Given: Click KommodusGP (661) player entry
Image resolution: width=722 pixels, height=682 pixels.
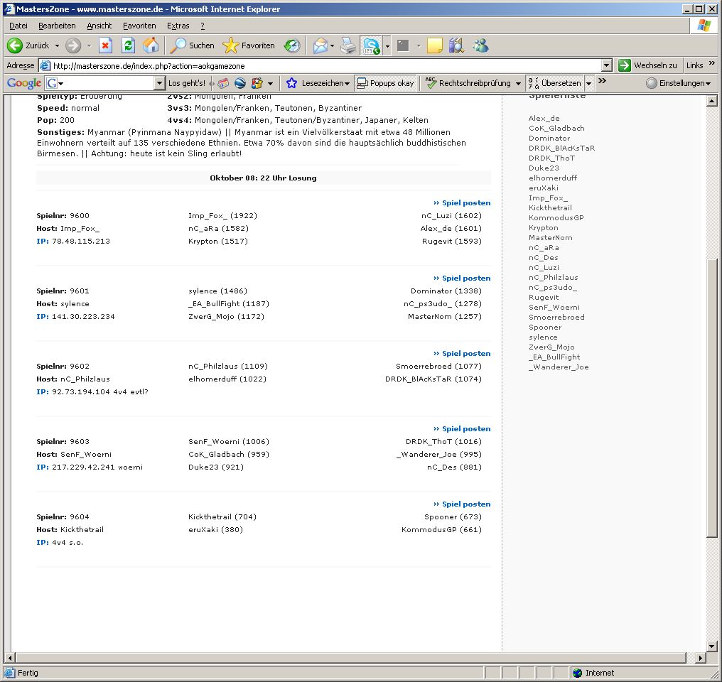Looking at the screenshot, I should 441,530.
